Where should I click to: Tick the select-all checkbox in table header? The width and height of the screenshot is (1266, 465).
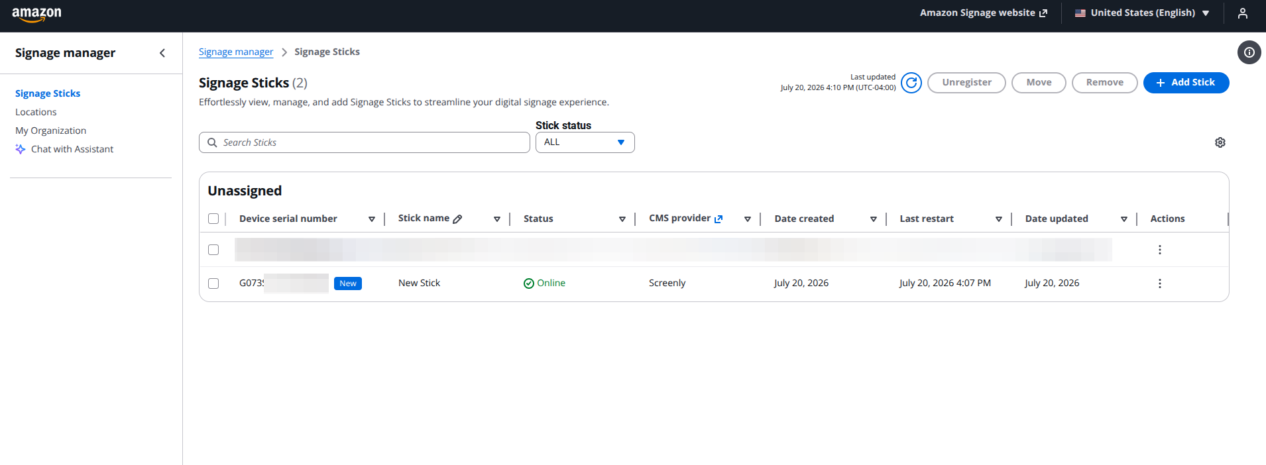(x=213, y=219)
